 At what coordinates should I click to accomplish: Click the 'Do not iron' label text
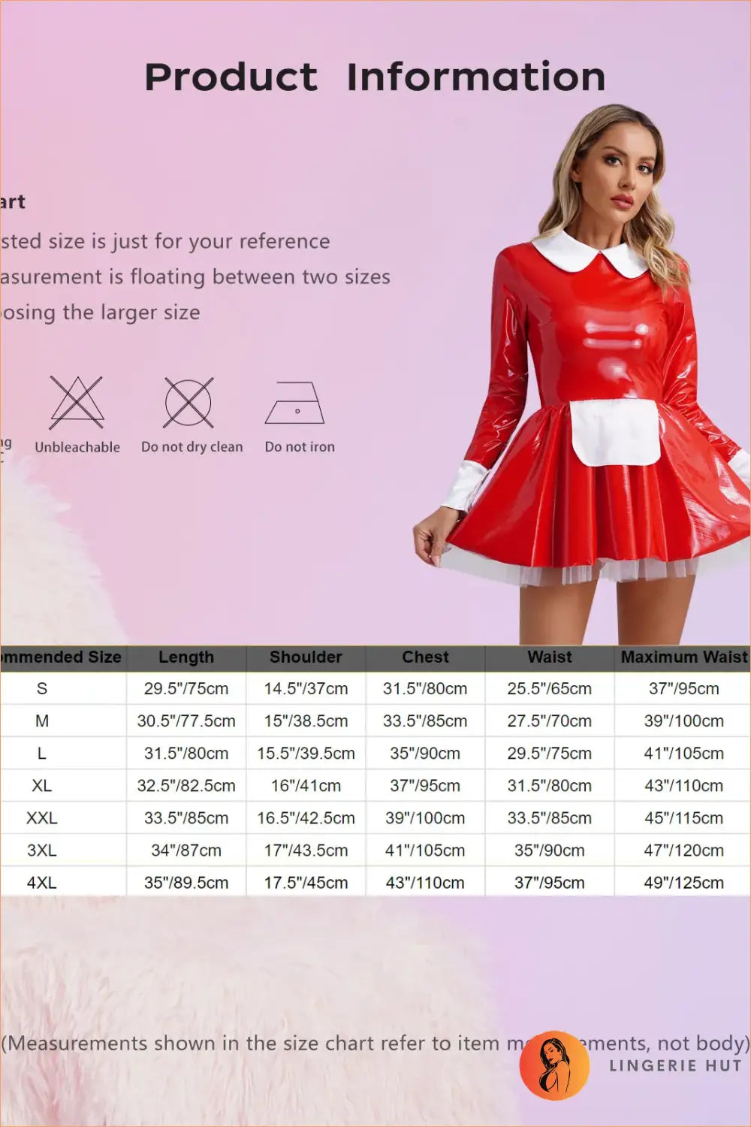(300, 446)
